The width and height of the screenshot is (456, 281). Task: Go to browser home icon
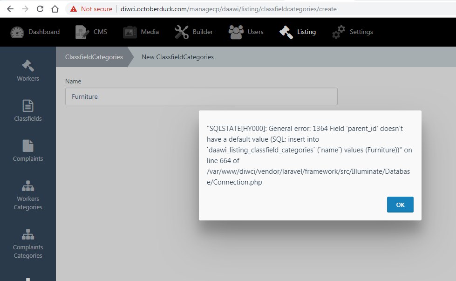click(55, 9)
